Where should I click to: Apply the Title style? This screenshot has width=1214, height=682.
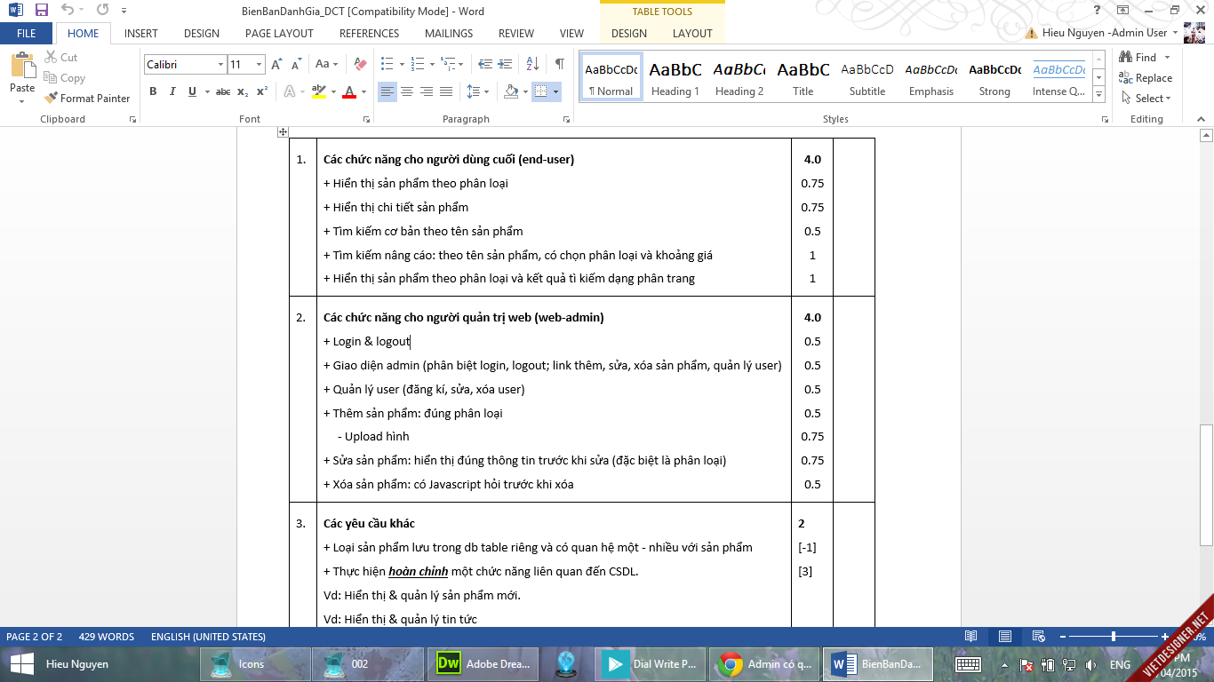(x=803, y=78)
